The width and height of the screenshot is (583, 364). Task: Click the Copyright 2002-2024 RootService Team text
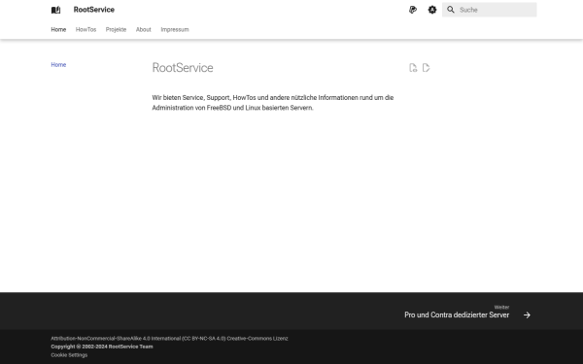click(x=102, y=347)
